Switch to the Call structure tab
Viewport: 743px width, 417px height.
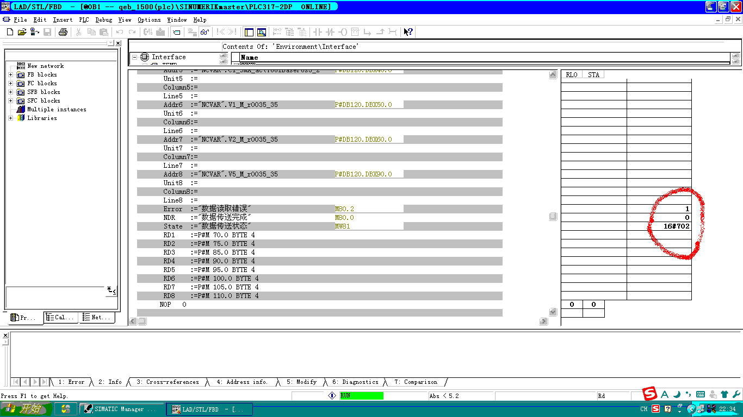point(61,318)
